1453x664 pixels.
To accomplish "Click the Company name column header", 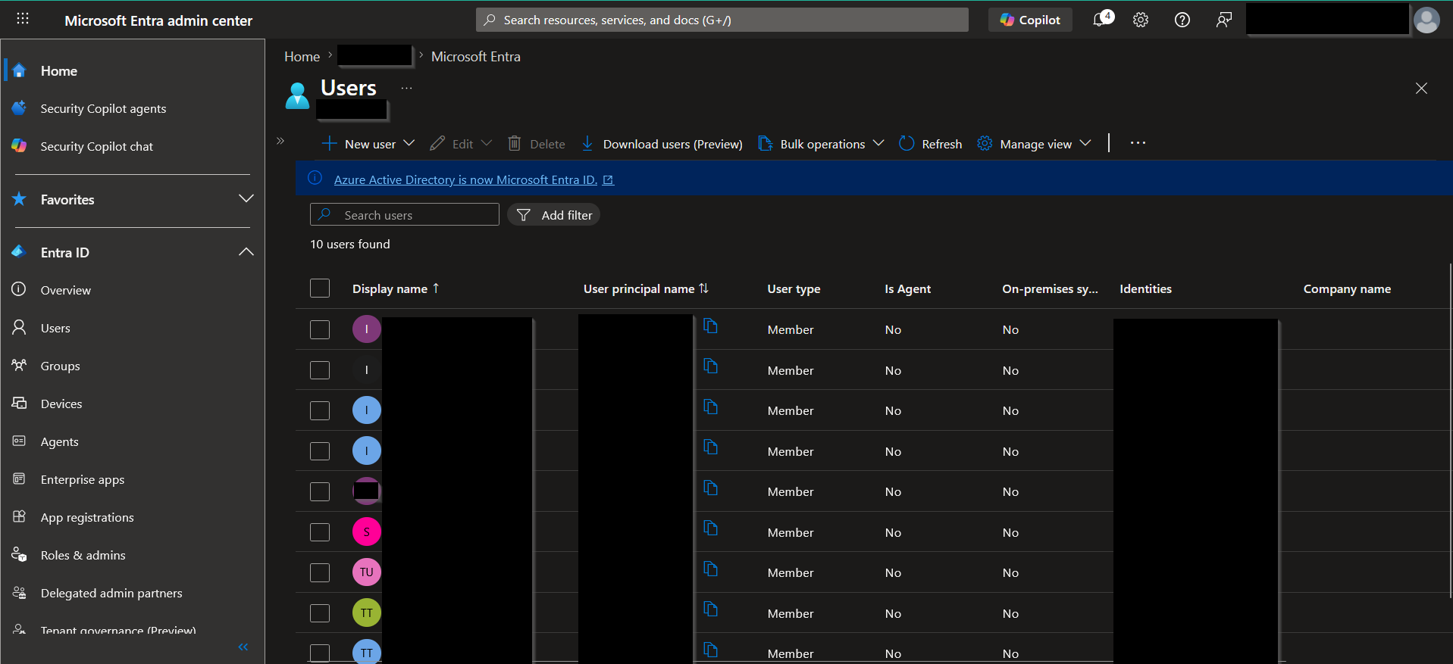I will click(x=1347, y=288).
